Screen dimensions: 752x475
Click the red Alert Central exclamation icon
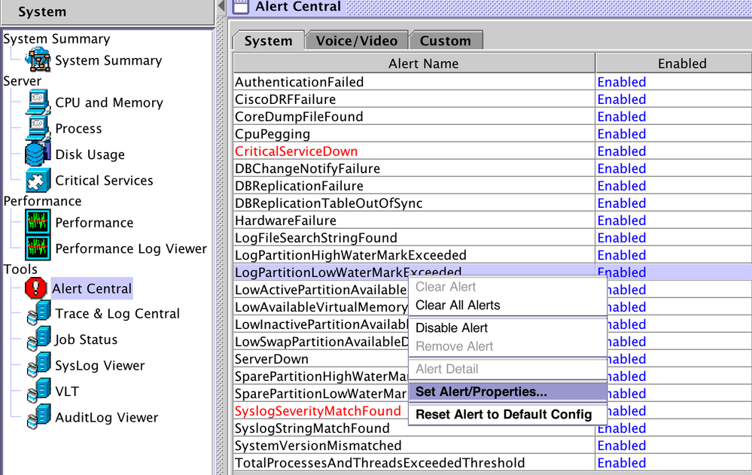[36, 288]
